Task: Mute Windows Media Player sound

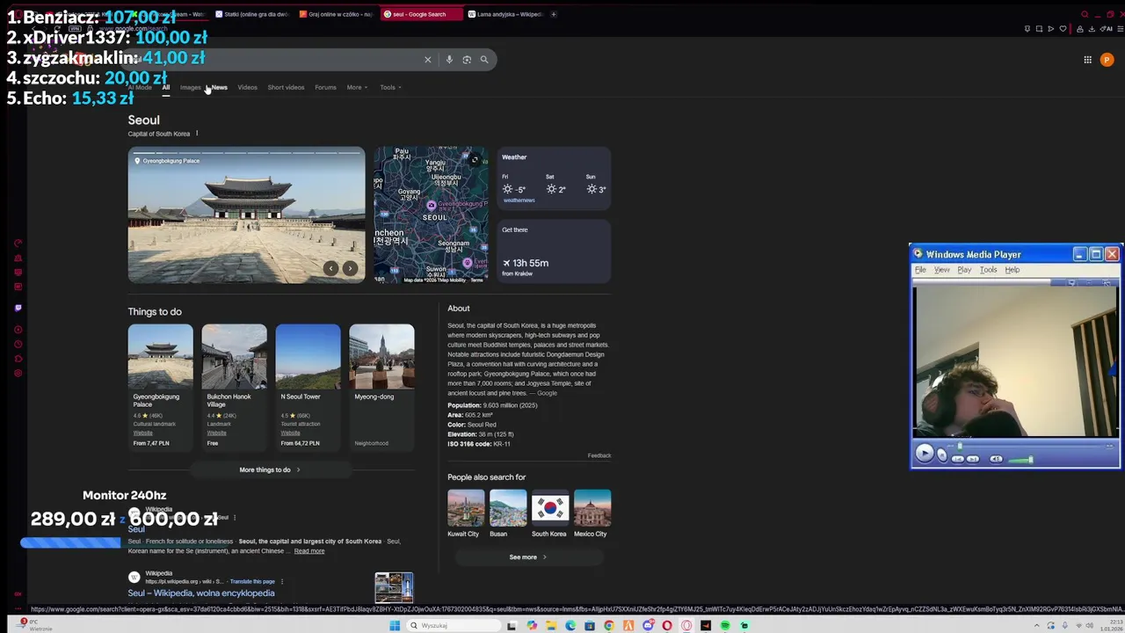Action: click(996, 459)
